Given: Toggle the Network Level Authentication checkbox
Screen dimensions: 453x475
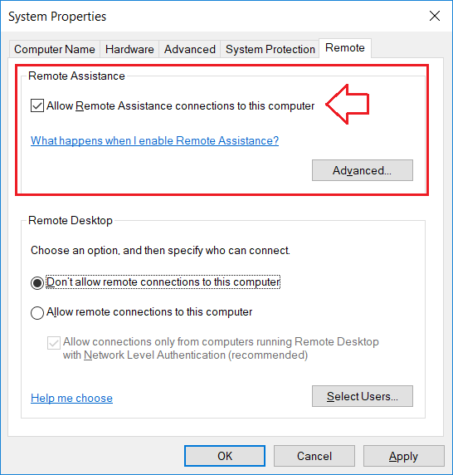Looking at the screenshot, I should point(54,343).
